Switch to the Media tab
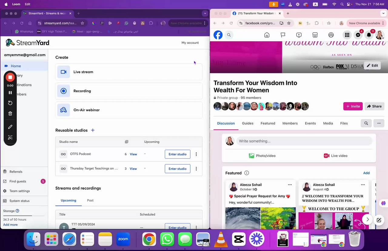Screen dimensions: 388x251 tap(328, 123)
